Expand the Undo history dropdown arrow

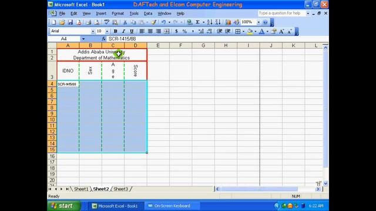click(169, 22)
